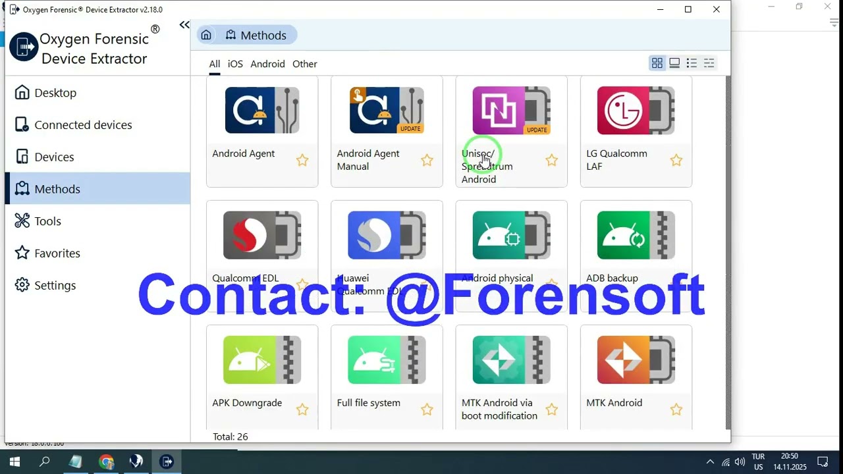Click the Oxygen Forensic logo icon
843x474 pixels.
pos(24,47)
